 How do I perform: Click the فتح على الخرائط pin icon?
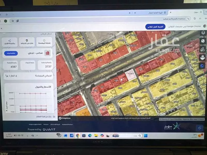(27, 41)
